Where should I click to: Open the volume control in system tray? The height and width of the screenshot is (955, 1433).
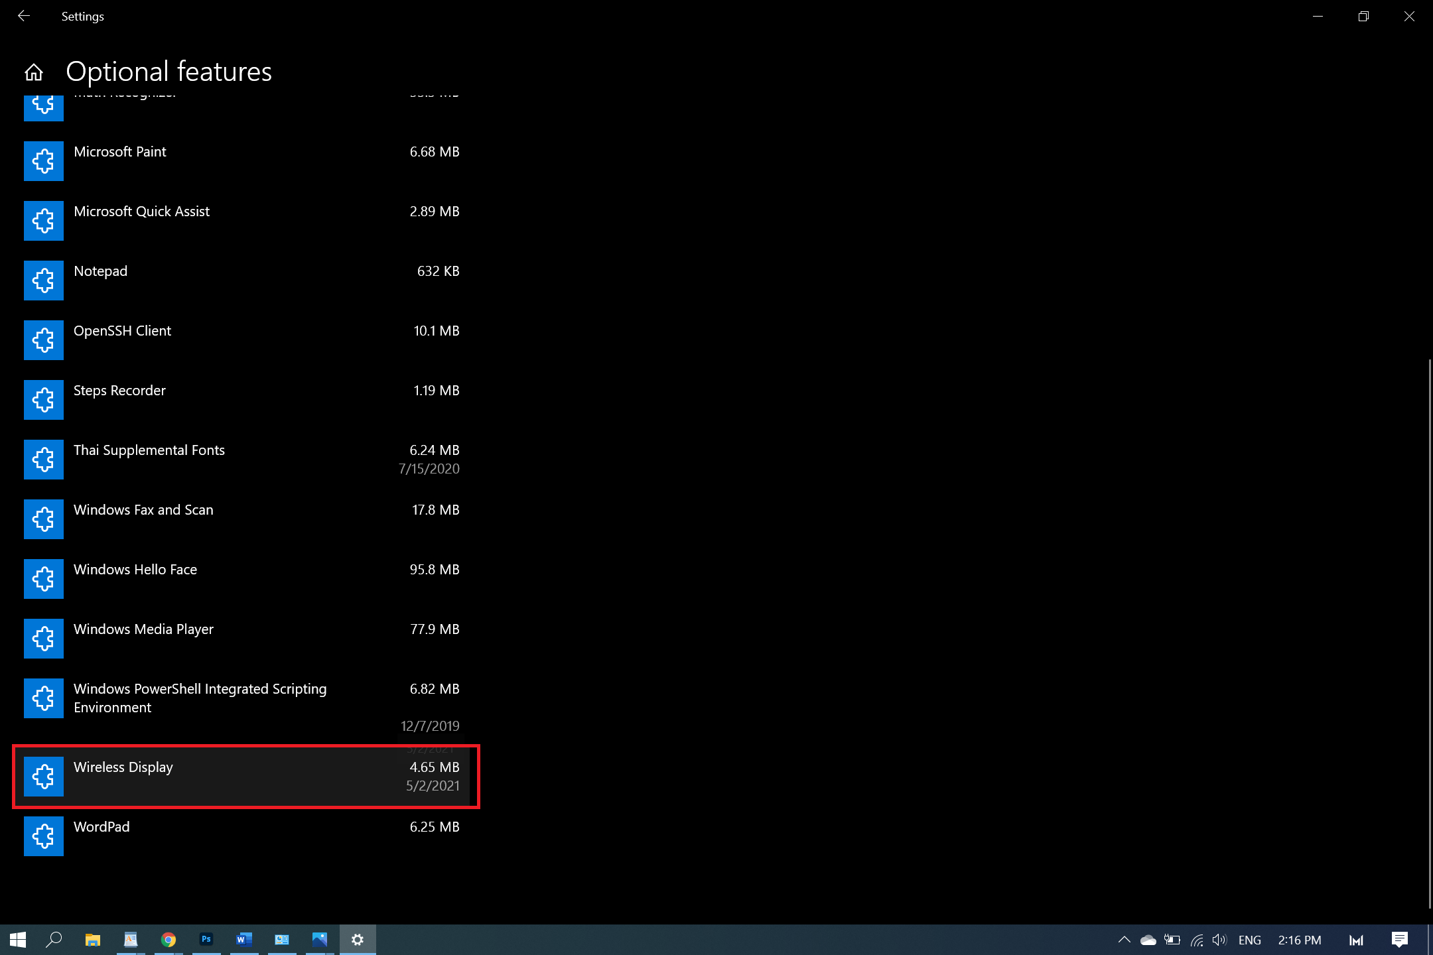click(x=1219, y=940)
